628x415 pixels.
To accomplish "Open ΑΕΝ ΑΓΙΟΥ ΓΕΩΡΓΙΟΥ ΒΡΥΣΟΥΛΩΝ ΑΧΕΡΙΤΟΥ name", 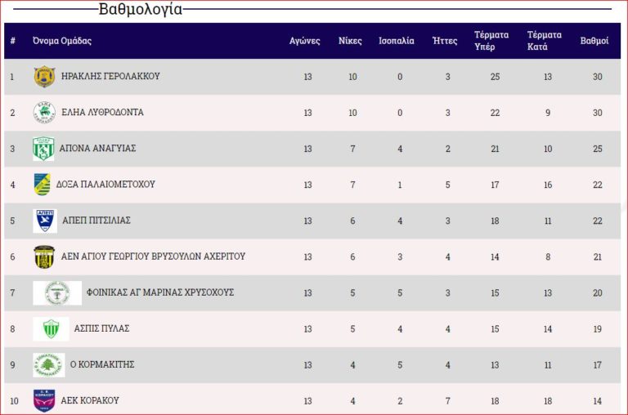I will coord(153,257).
